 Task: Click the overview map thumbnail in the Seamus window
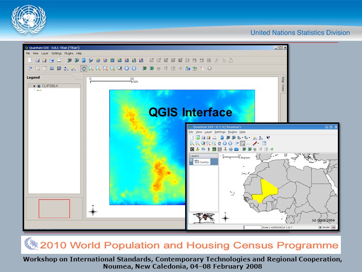(204, 218)
